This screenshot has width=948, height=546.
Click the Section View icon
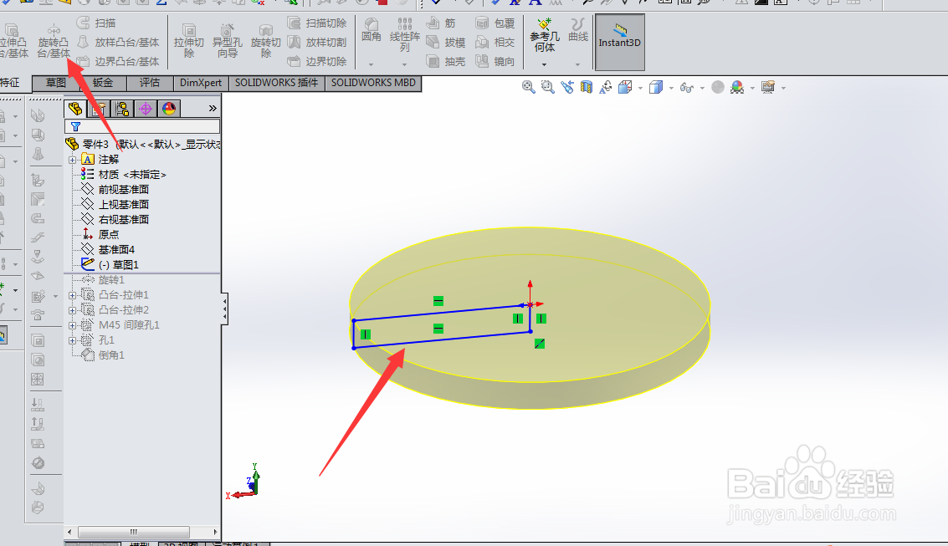[x=586, y=87]
